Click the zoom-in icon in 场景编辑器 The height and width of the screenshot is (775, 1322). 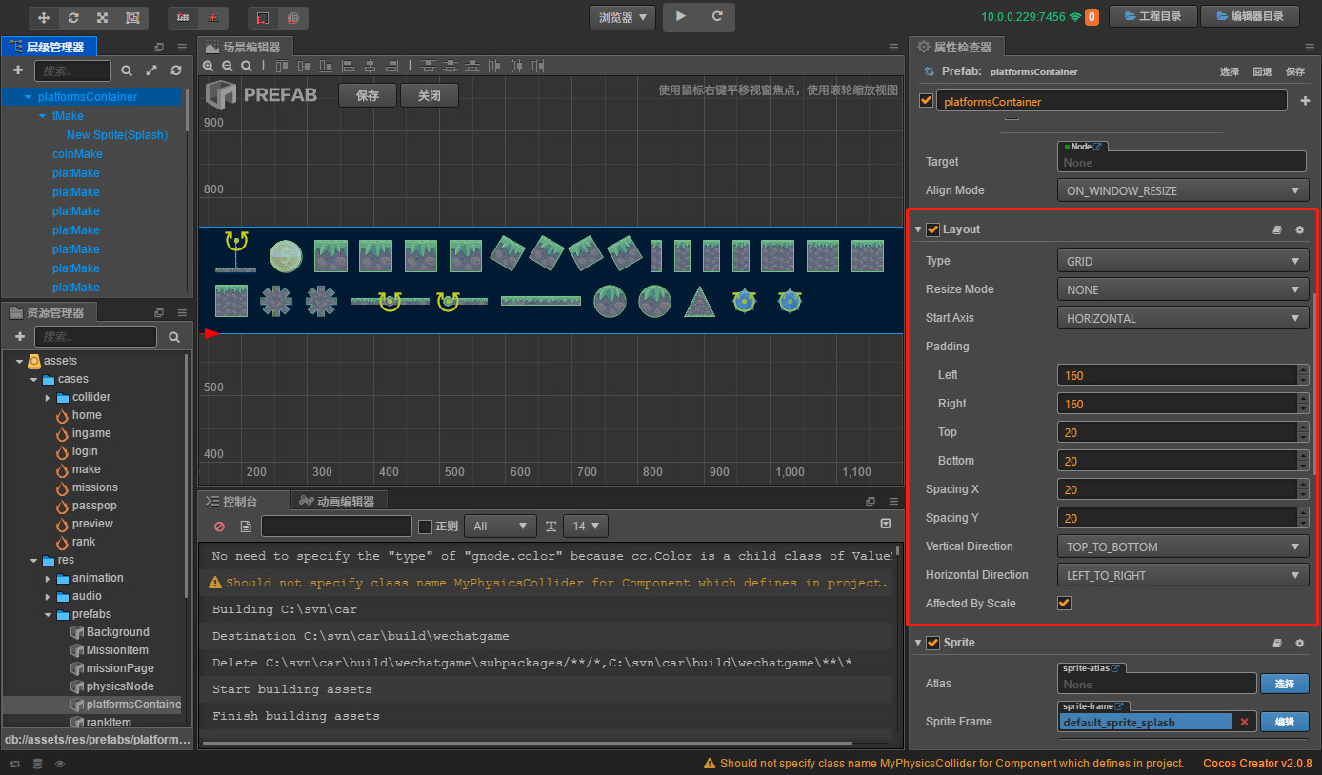(209, 67)
